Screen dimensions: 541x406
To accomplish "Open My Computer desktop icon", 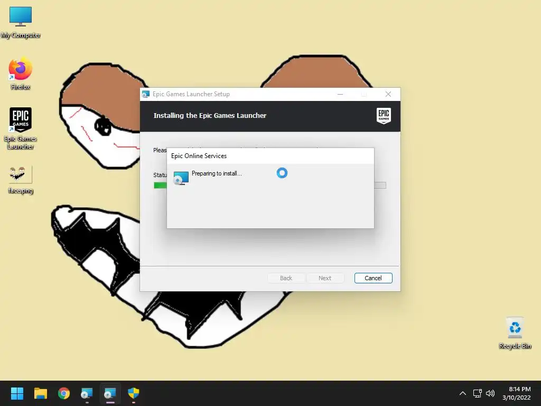I will click(21, 22).
